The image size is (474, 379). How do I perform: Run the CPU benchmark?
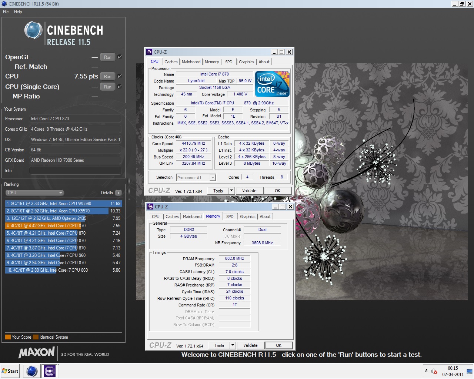107,76
